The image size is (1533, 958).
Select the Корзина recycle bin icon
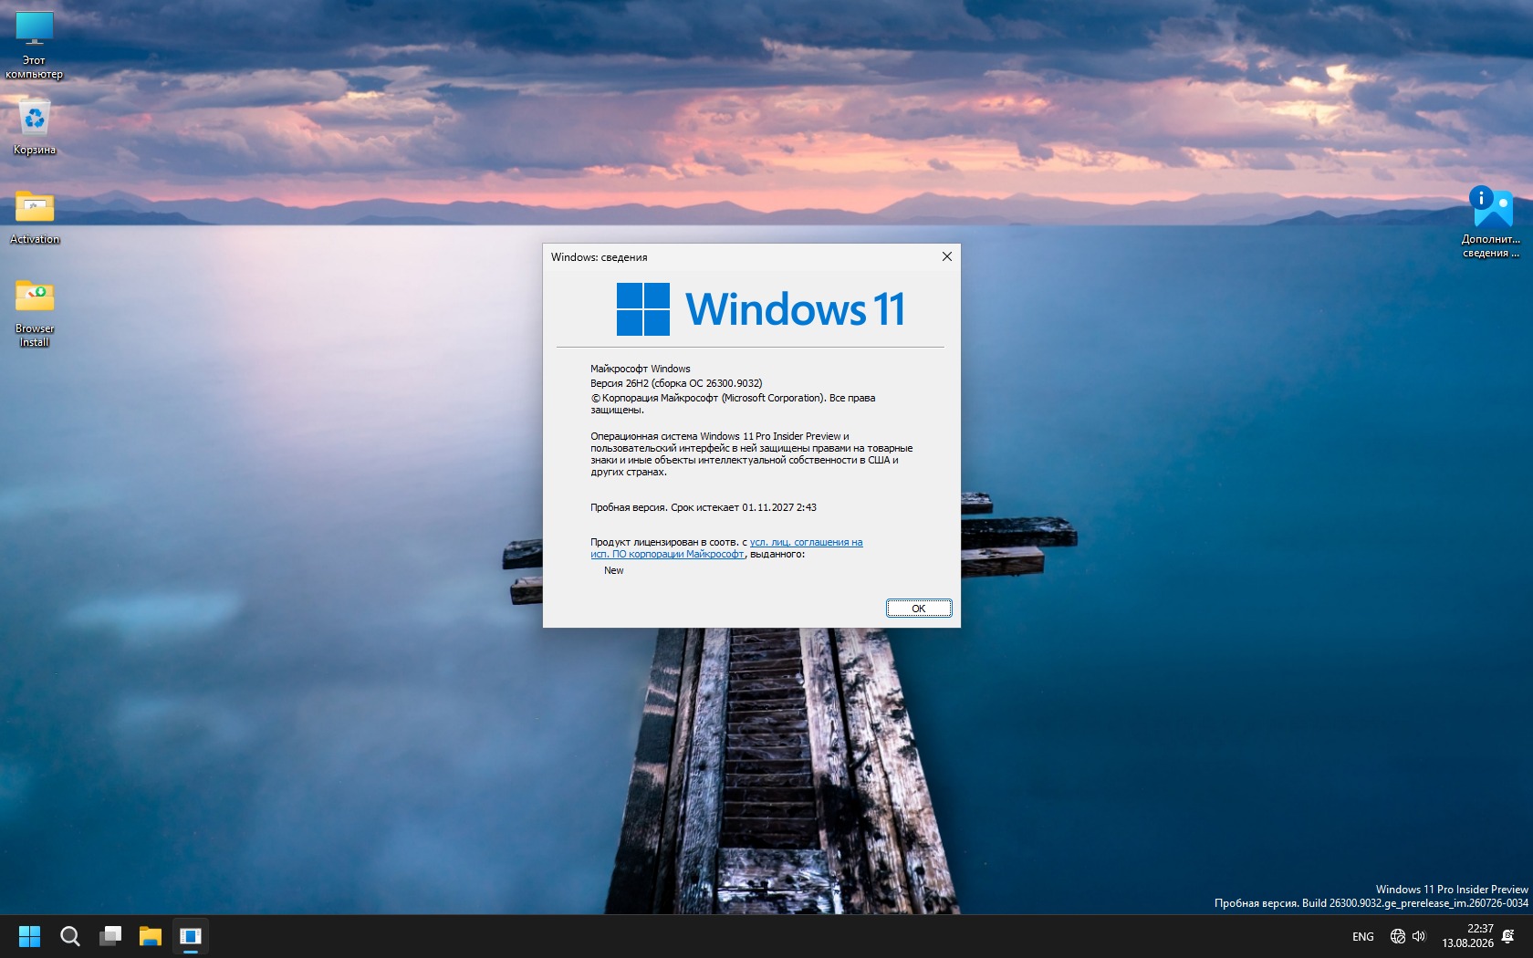(35, 127)
